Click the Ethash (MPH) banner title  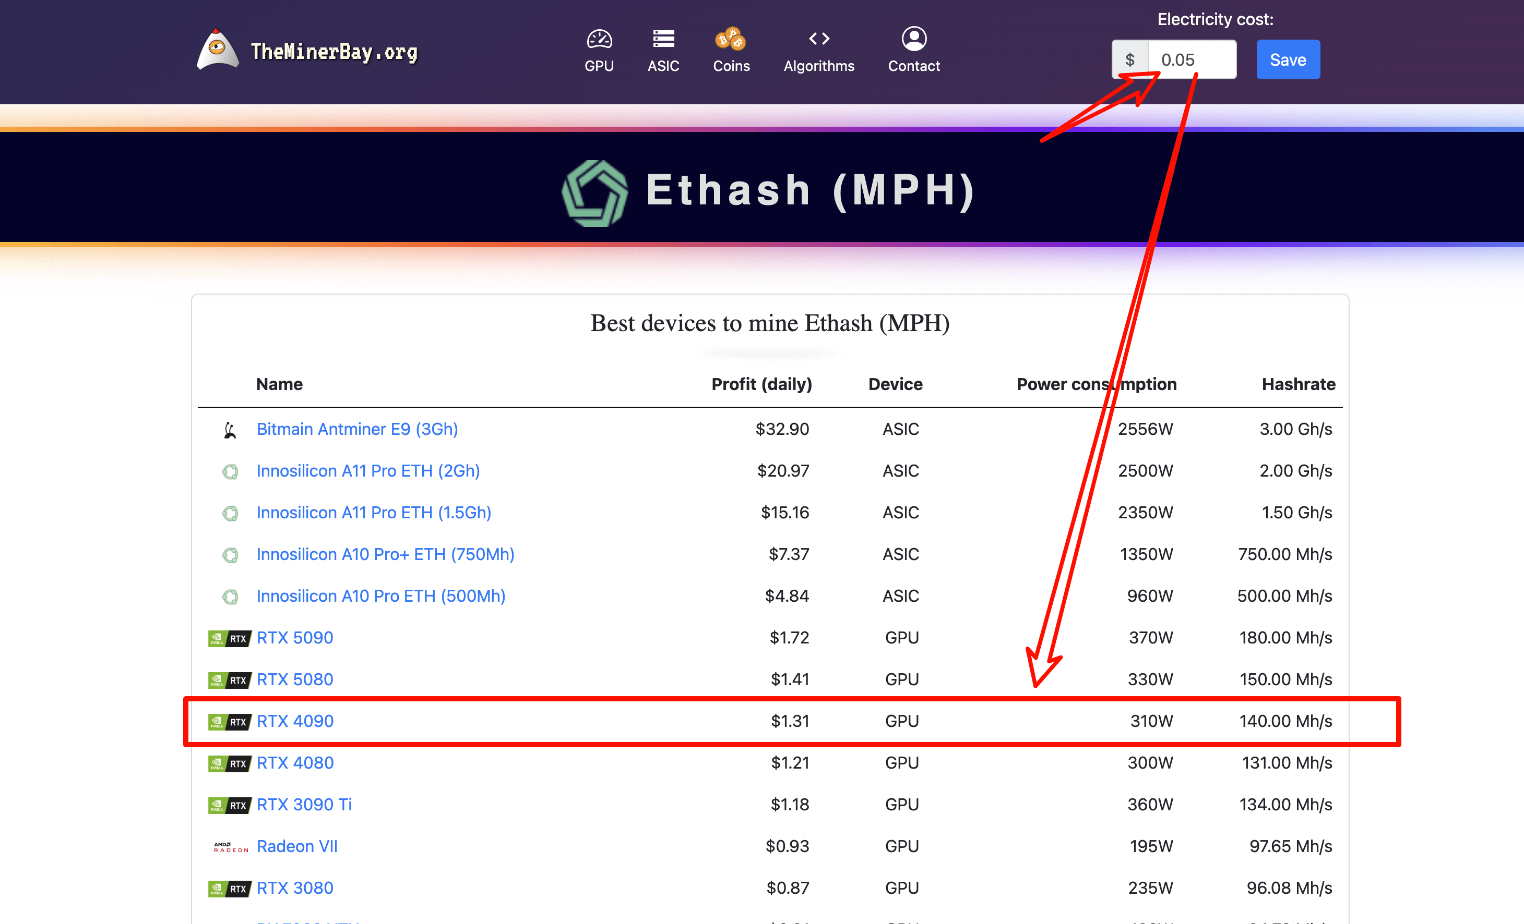810,190
